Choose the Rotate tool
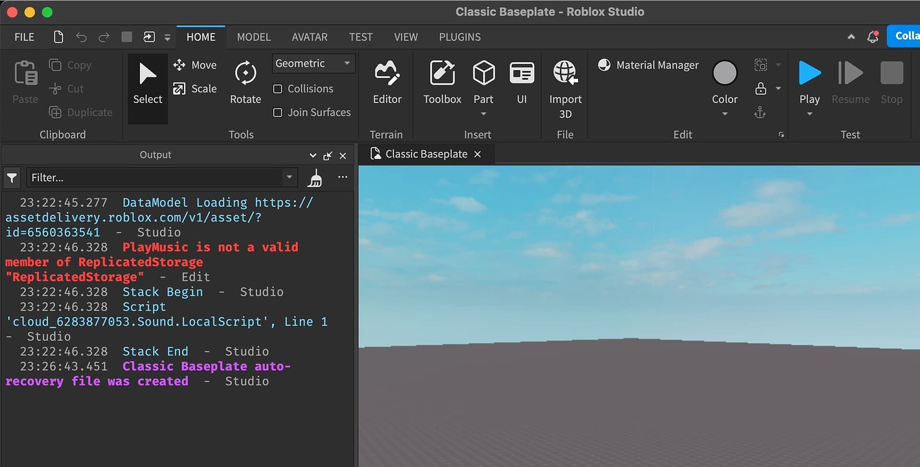Viewport: 920px width, 467px height. pyautogui.click(x=245, y=82)
